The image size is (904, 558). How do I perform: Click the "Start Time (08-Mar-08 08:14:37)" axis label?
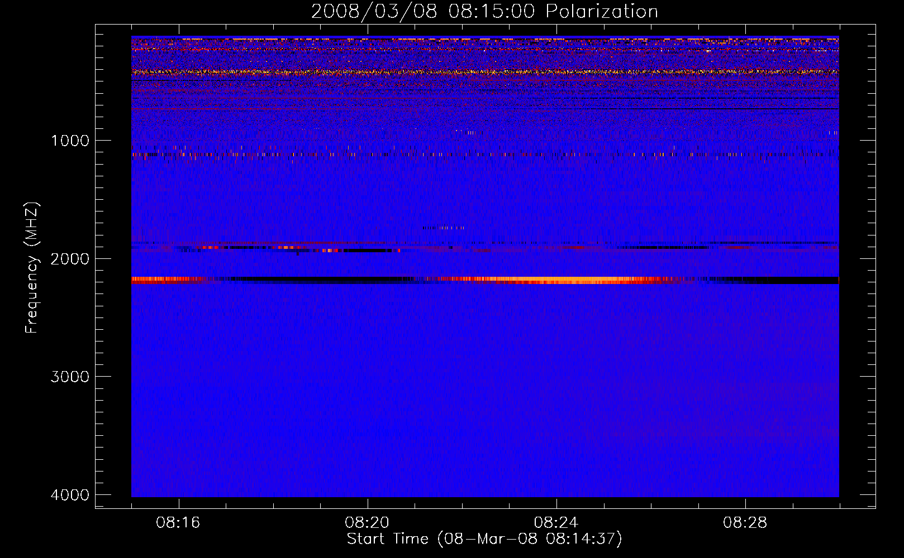tap(484, 539)
